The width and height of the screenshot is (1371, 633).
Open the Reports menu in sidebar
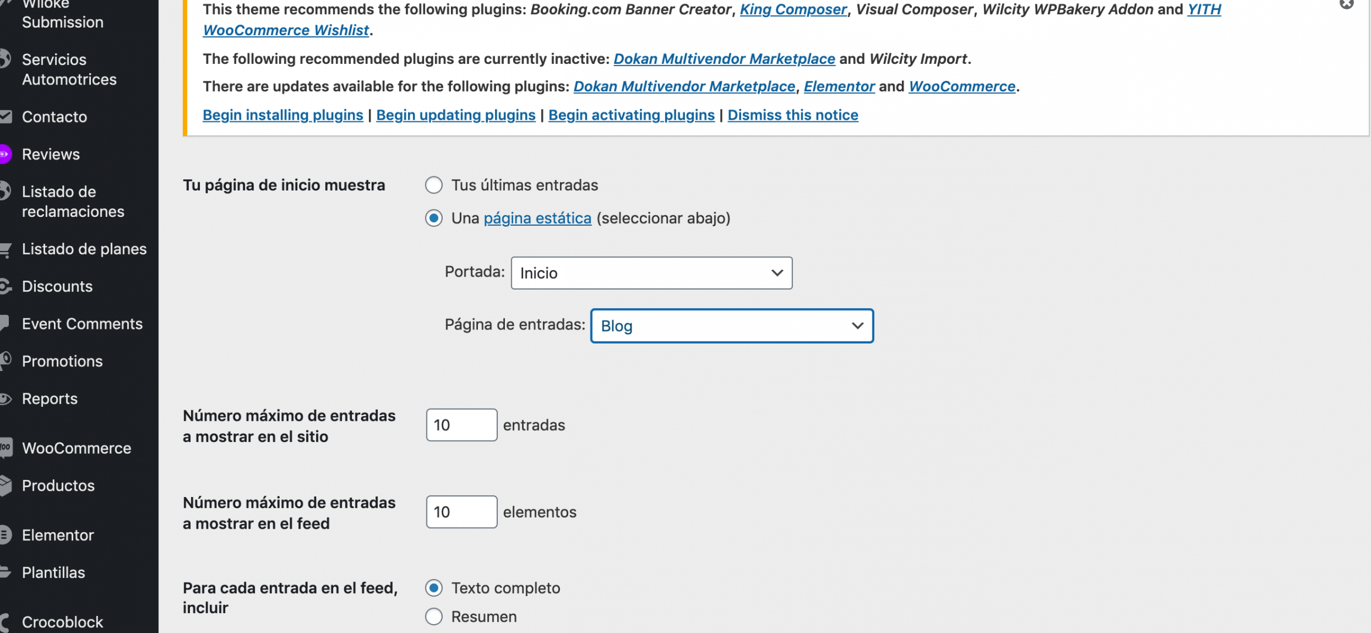pyautogui.click(x=50, y=399)
